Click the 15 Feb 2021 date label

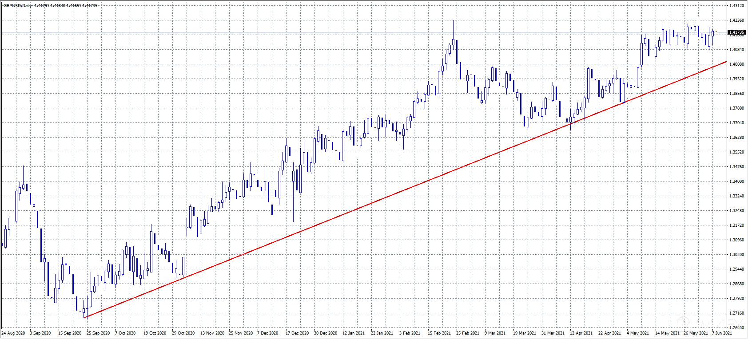(439, 333)
